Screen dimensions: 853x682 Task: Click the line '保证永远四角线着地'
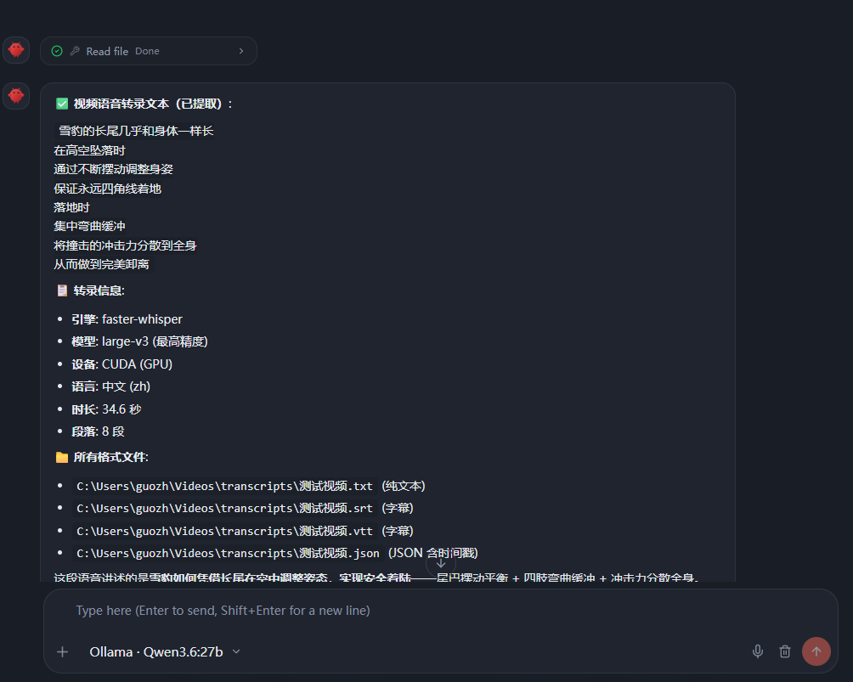[x=108, y=189]
